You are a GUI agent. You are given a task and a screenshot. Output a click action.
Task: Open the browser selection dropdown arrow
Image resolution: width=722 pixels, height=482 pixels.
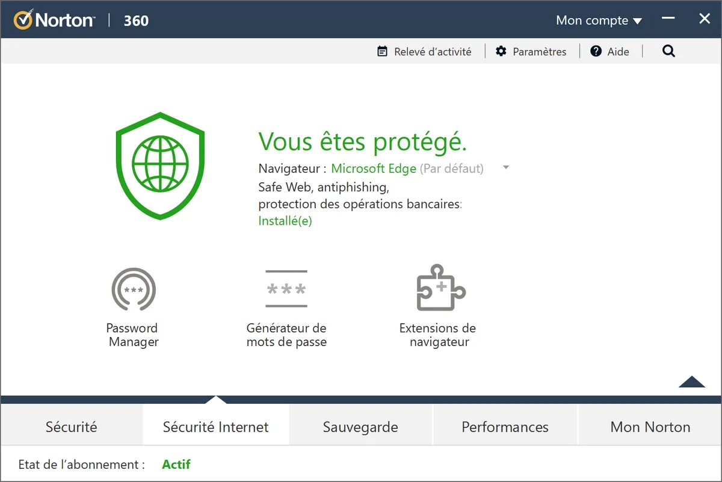point(506,168)
